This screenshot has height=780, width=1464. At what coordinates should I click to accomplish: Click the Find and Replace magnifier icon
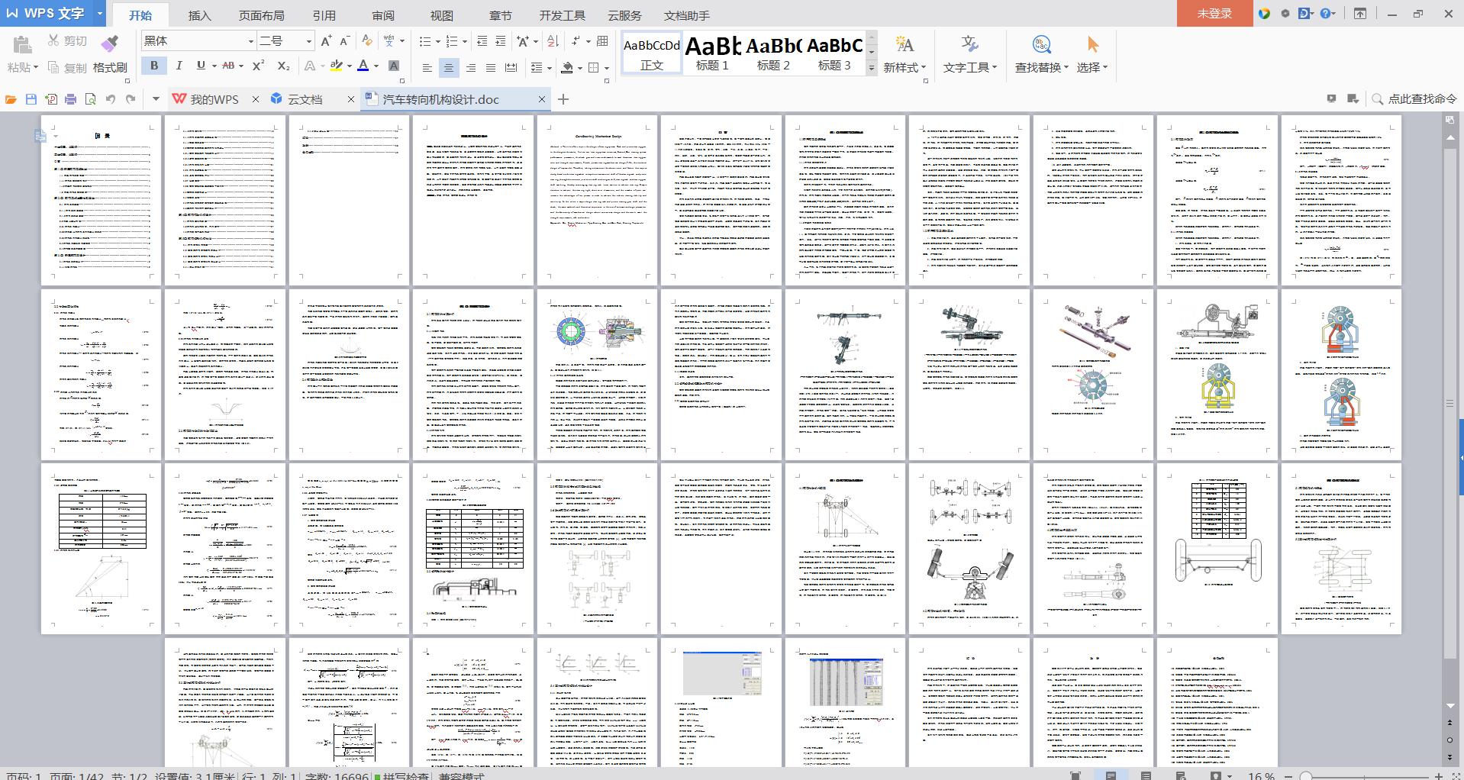point(1041,44)
